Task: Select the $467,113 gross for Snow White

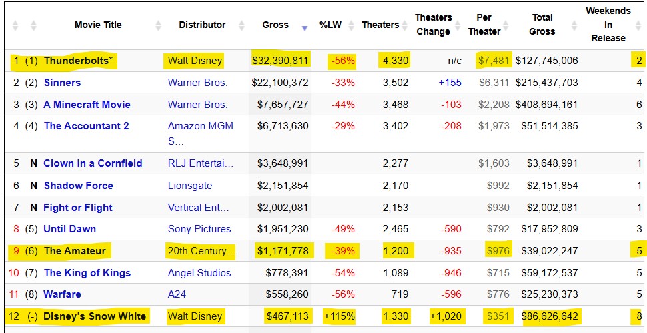Action: pyautogui.click(x=288, y=316)
